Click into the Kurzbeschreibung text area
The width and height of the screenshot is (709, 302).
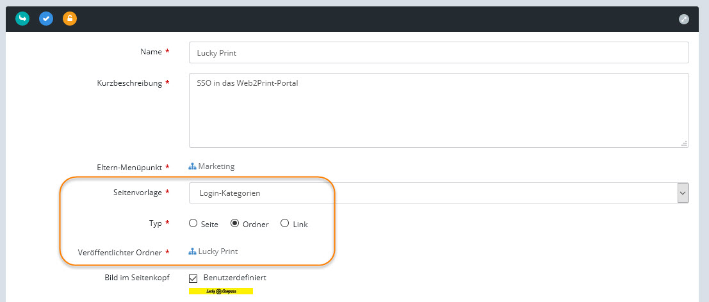point(439,110)
